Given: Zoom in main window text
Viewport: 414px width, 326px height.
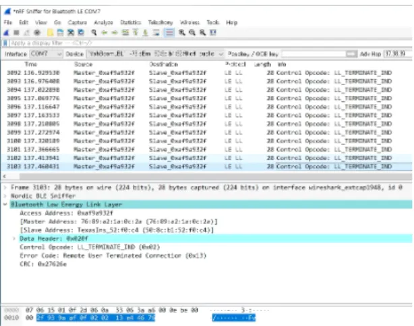Looking at the screenshot, I should tap(182, 32).
